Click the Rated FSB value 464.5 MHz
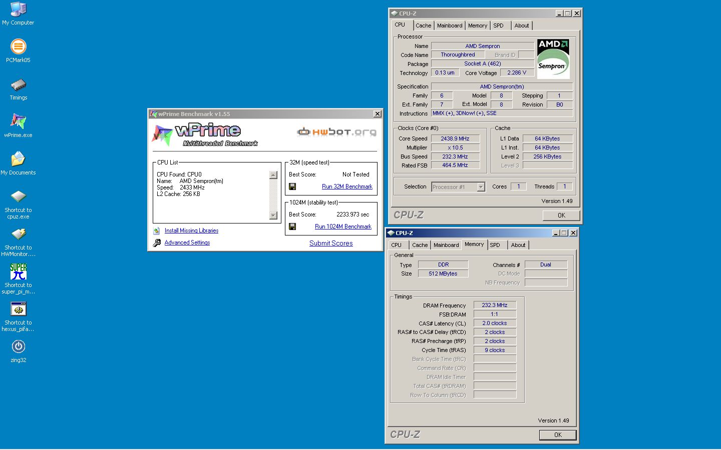The image size is (721, 450). (x=455, y=165)
